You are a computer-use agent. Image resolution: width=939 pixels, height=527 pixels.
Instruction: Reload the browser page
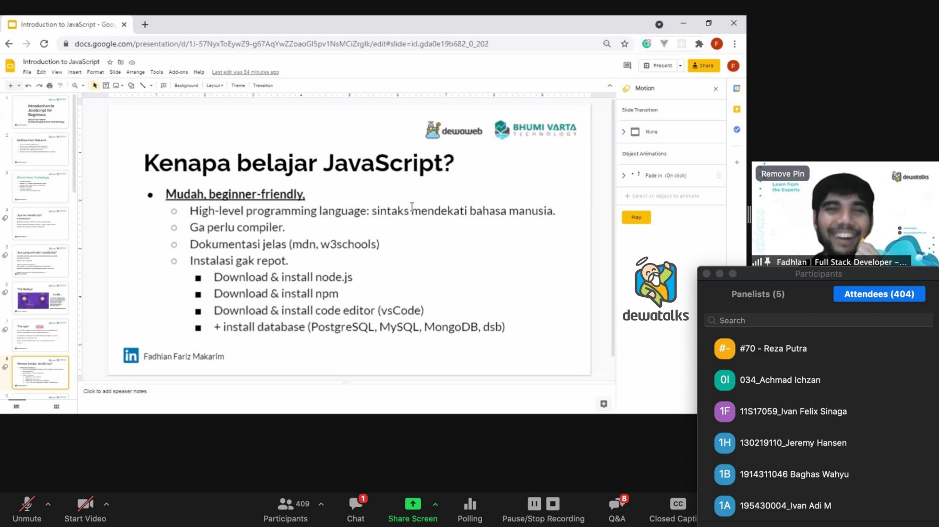(44, 44)
